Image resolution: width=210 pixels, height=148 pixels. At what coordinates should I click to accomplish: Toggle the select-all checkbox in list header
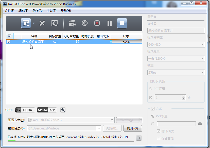point(9,36)
